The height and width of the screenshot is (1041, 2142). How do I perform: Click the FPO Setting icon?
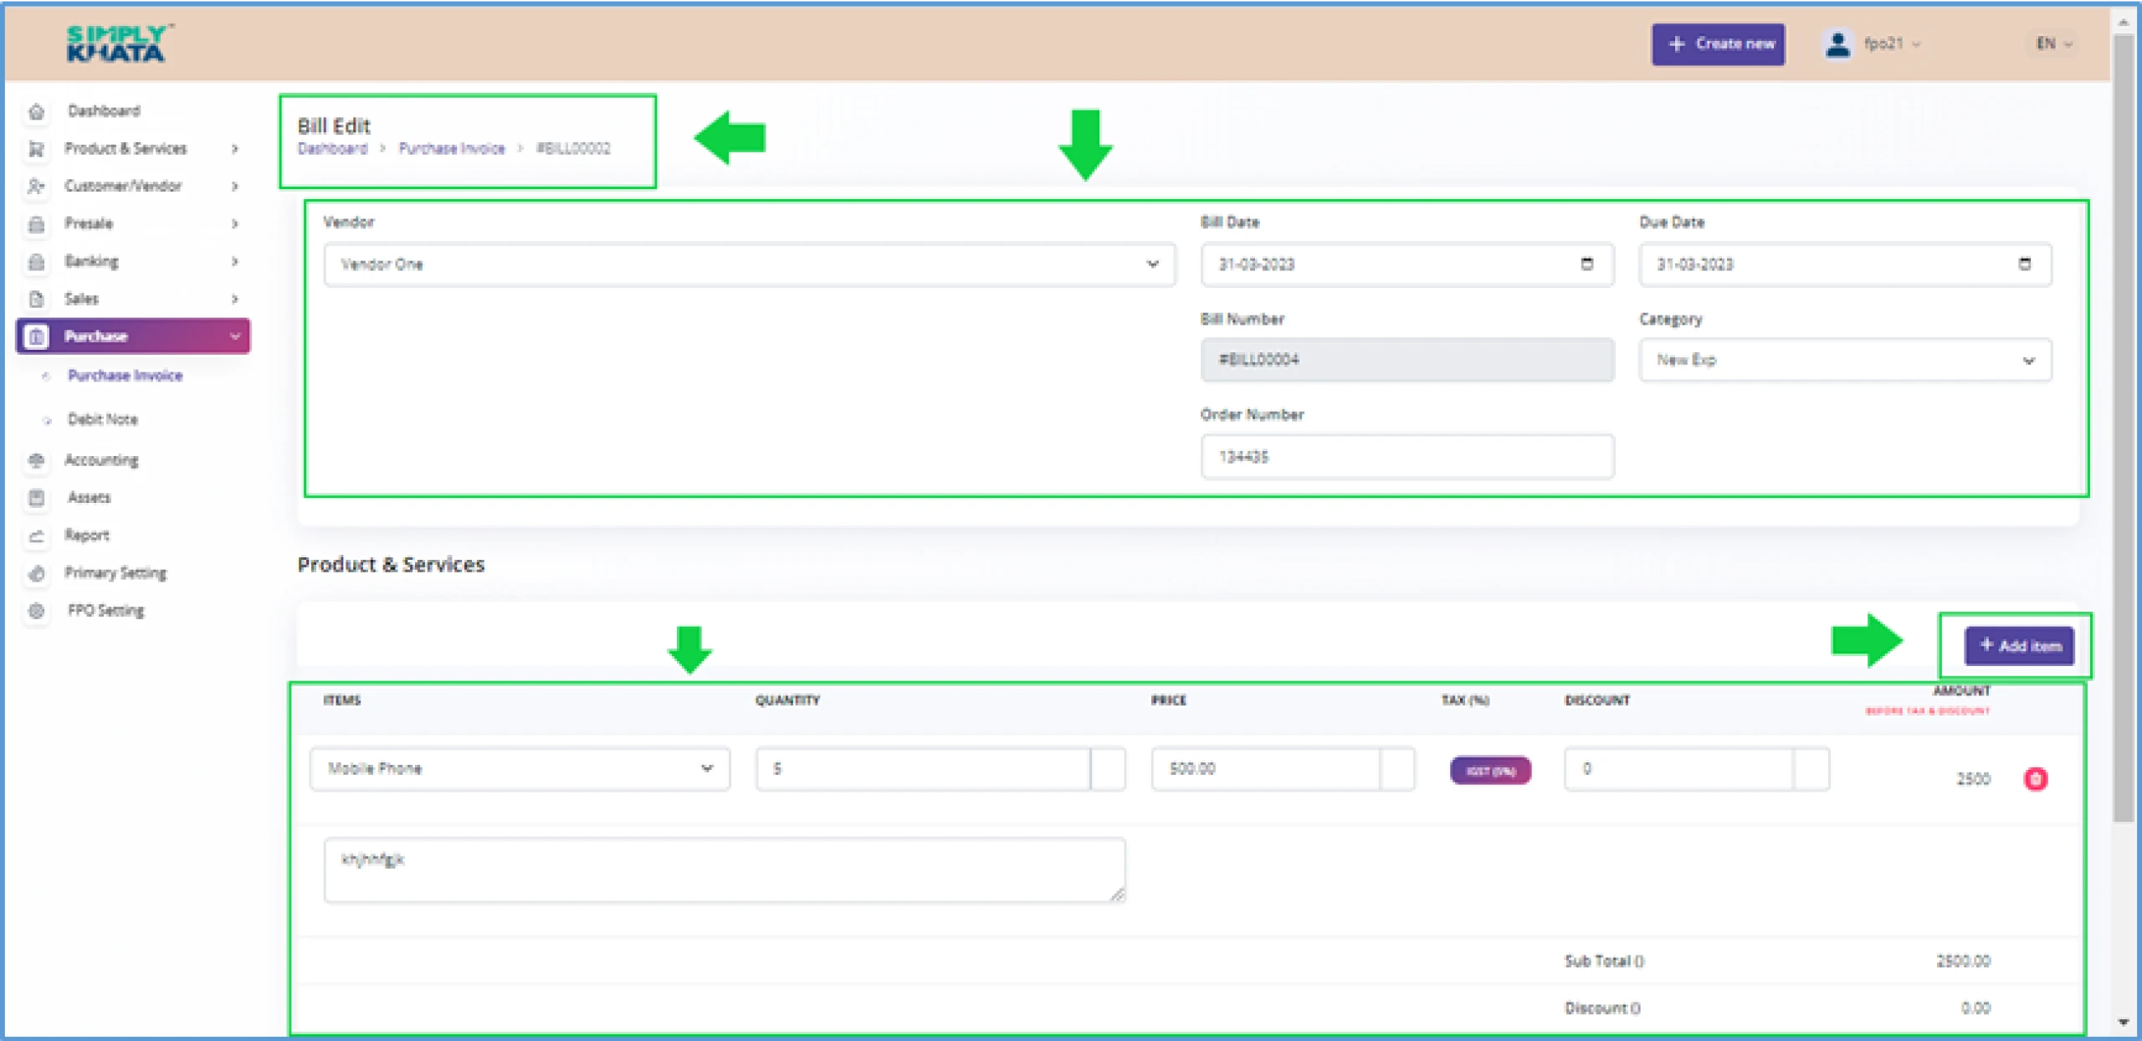click(x=37, y=611)
